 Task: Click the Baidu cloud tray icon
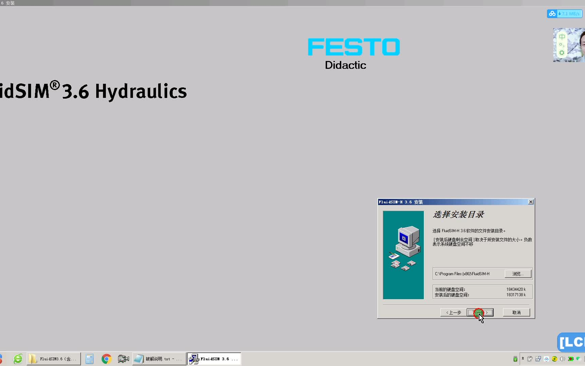tap(546, 359)
